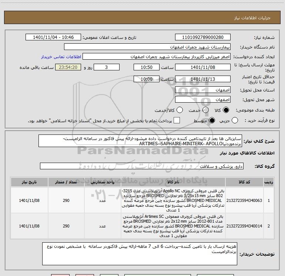Click price validity date 1401/11/13 field

click(x=203, y=79)
